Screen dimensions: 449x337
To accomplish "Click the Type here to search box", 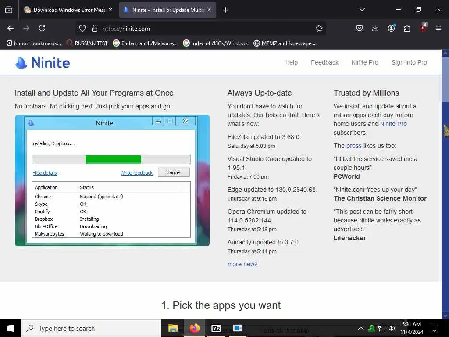I will 91,328.
